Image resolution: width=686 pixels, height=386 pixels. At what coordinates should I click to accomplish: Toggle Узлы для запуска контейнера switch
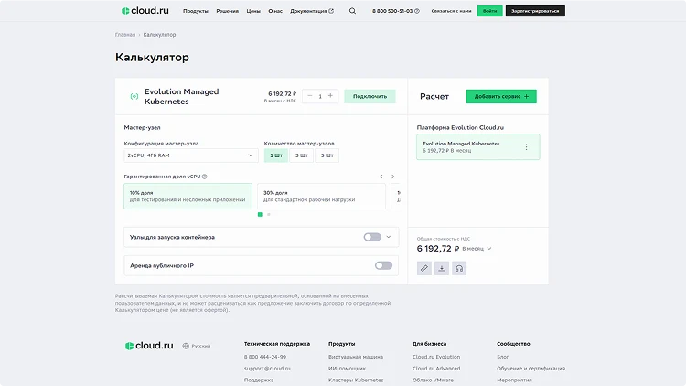click(372, 237)
